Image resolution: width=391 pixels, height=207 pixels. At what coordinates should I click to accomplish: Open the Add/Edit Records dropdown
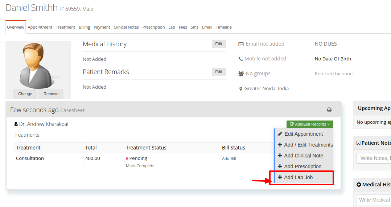310,124
